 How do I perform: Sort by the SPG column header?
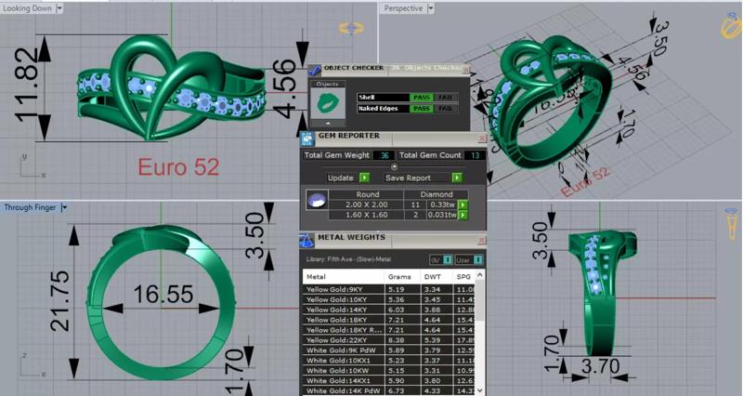click(463, 276)
